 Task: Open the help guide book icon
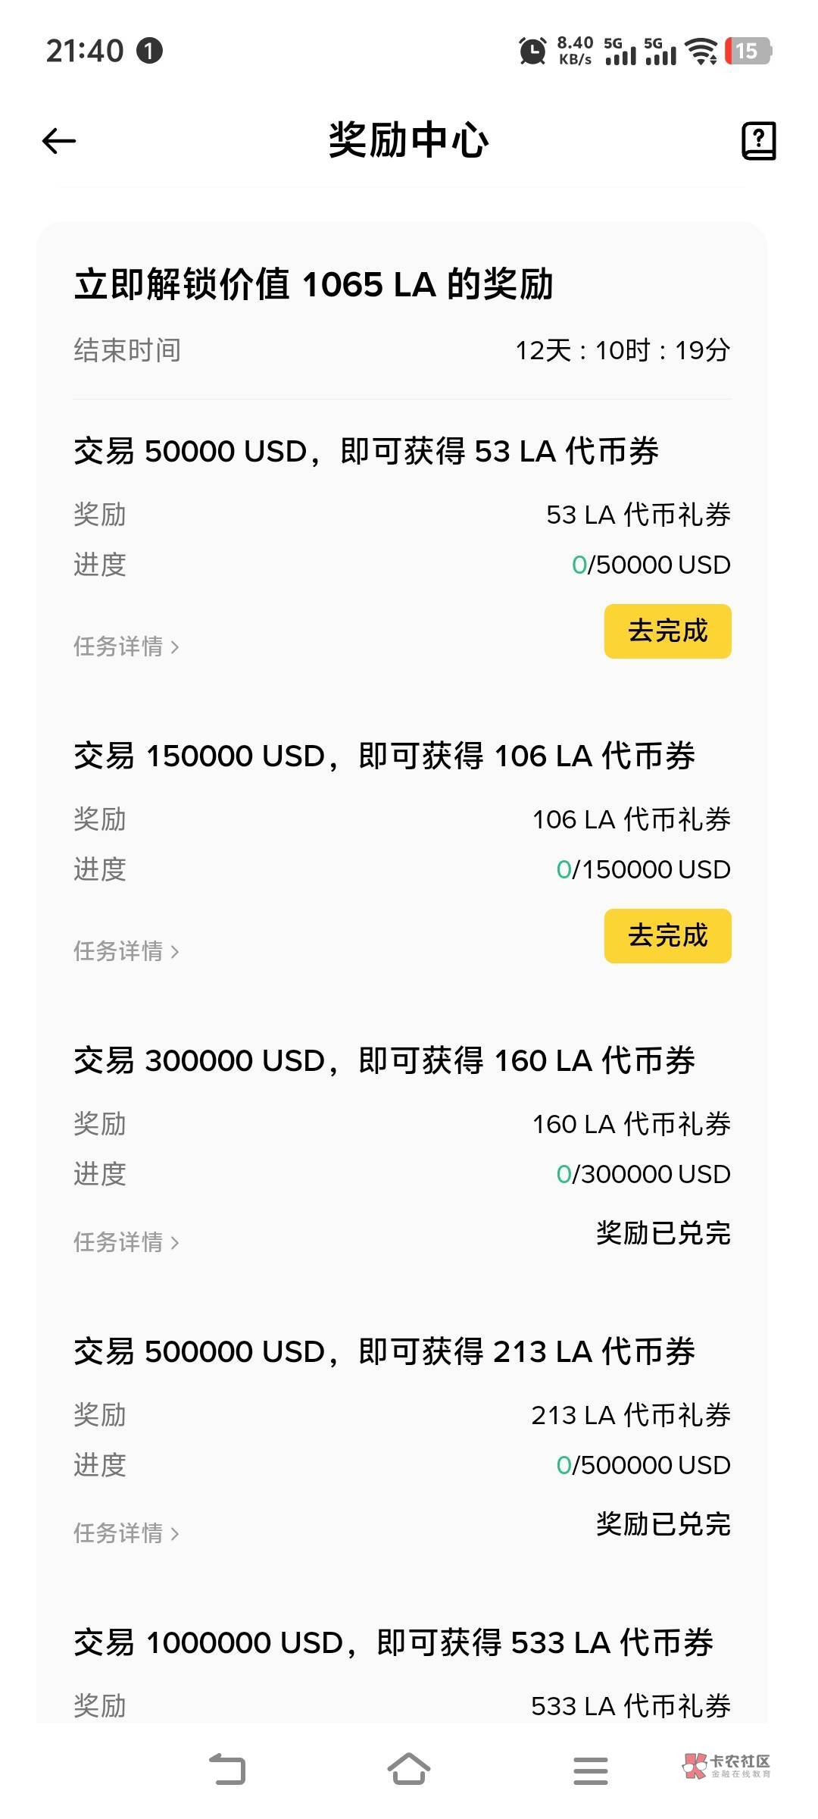pos(758,141)
